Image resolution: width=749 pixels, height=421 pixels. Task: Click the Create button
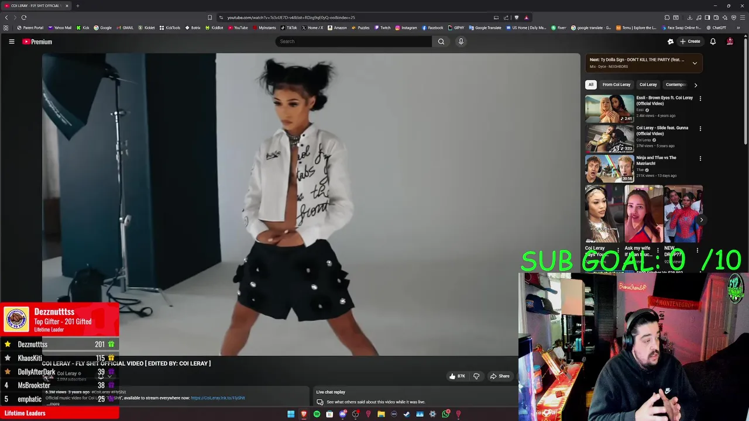point(690,42)
